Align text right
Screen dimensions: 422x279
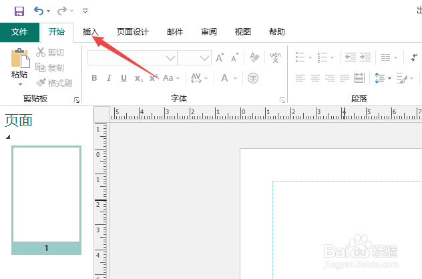[x=330, y=78]
